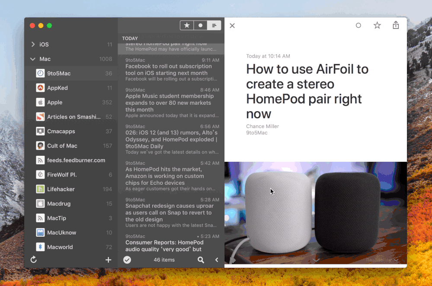
Task: Open Amazon custom chips for Echo article
Action: (x=171, y=176)
